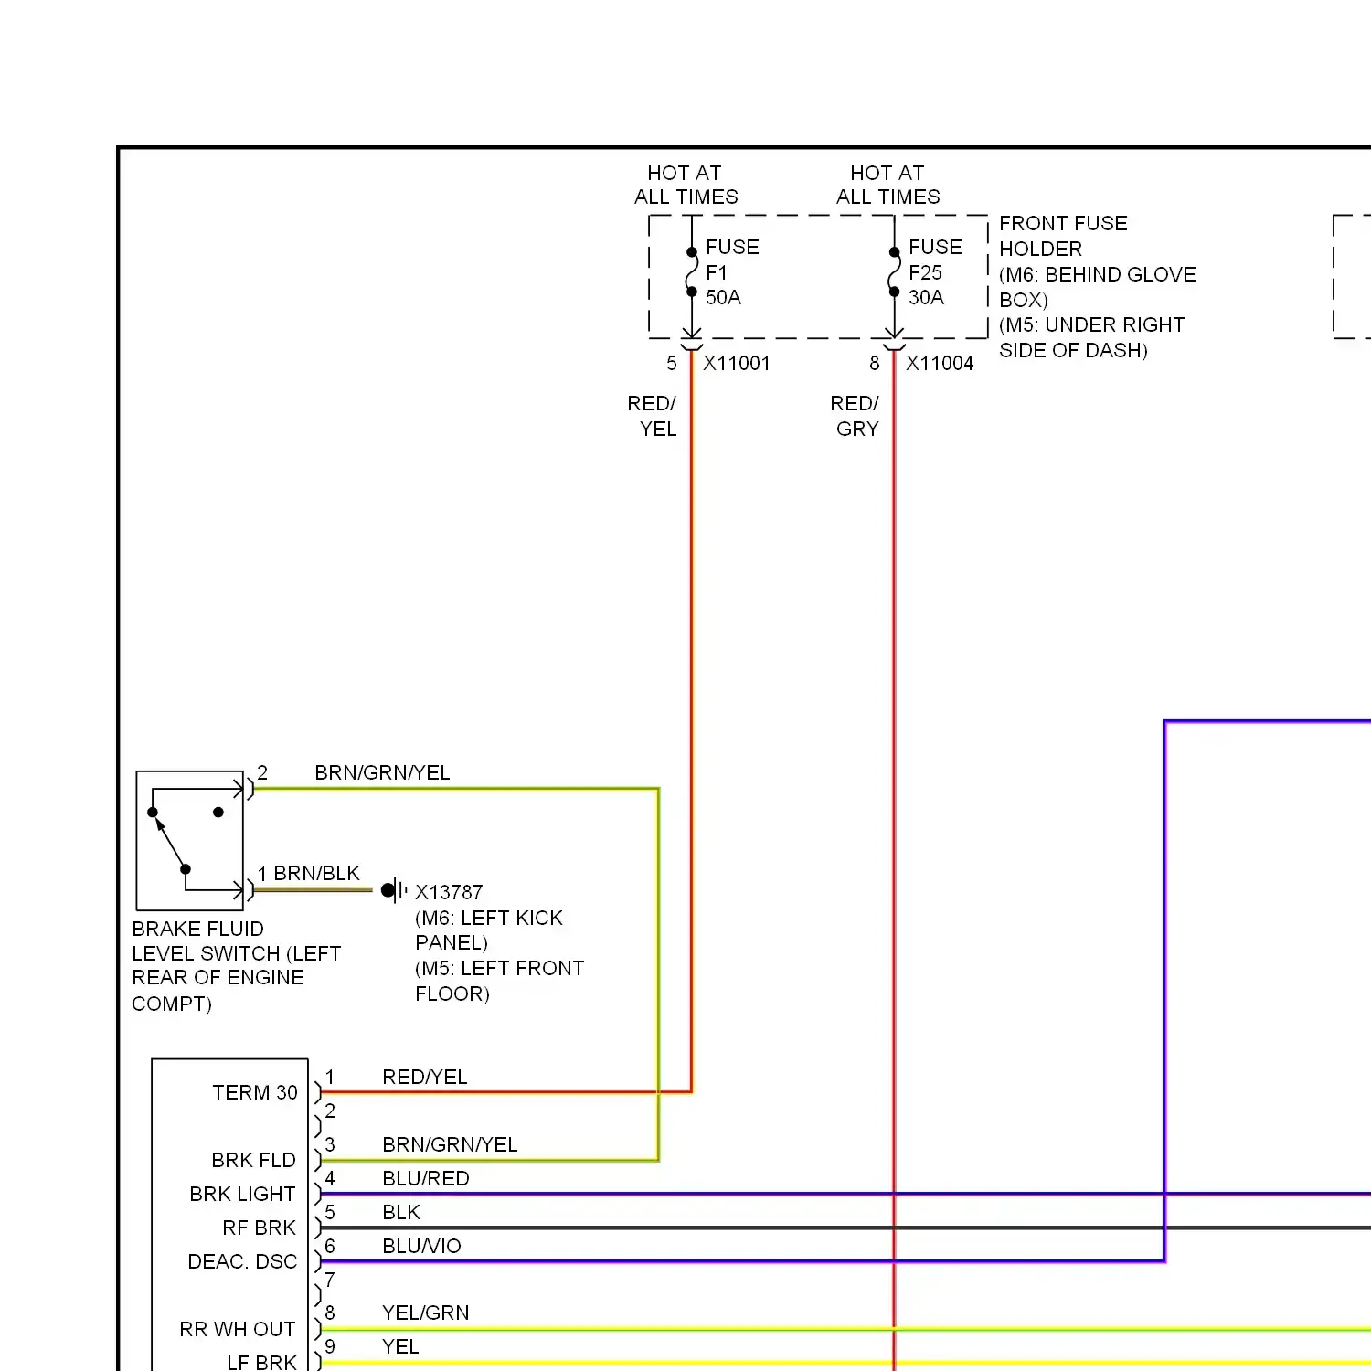This screenshot has width=1371, height=1371.
Task: Click the RF BRK terminal label
Action: (259, 1228)
